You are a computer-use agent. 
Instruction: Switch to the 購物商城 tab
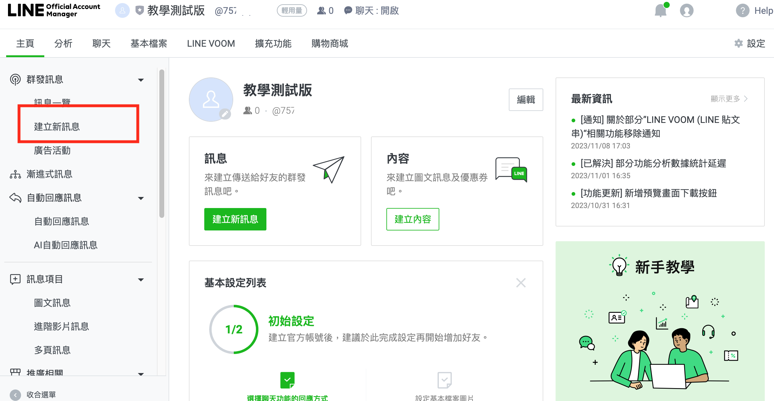330,43
